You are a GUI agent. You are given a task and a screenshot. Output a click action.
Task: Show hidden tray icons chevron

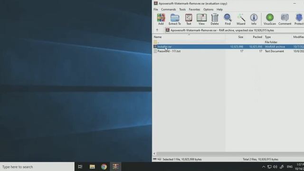[x=264, y=167]
